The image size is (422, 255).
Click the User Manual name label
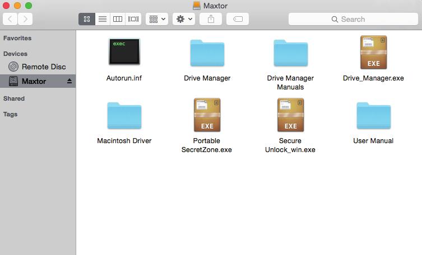(x=373, y=141)
